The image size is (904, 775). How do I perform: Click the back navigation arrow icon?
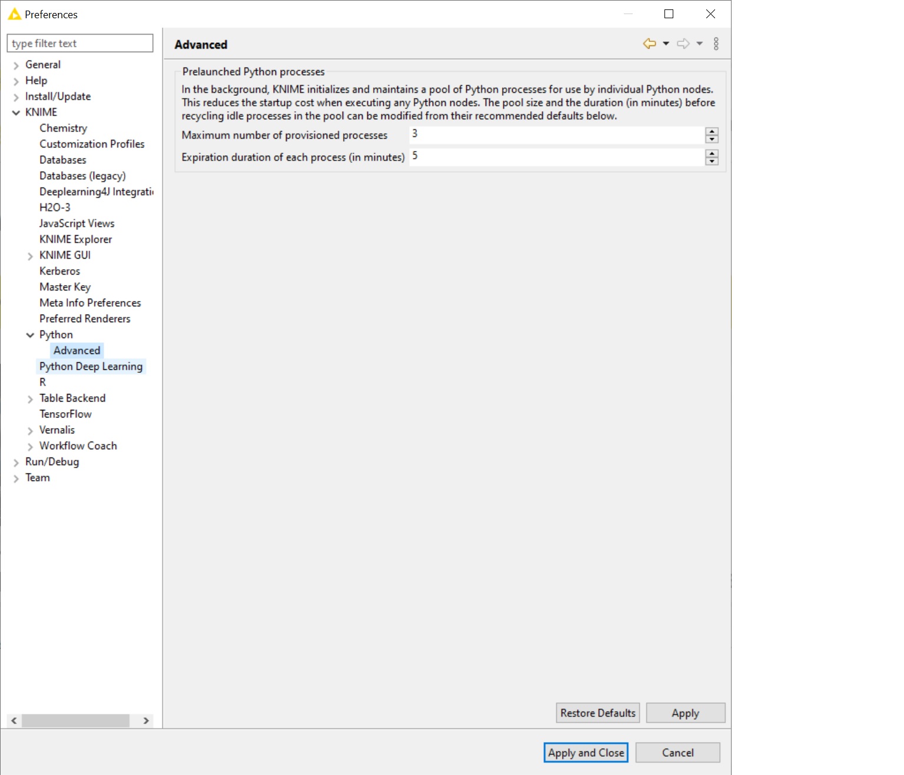(649, 44)
